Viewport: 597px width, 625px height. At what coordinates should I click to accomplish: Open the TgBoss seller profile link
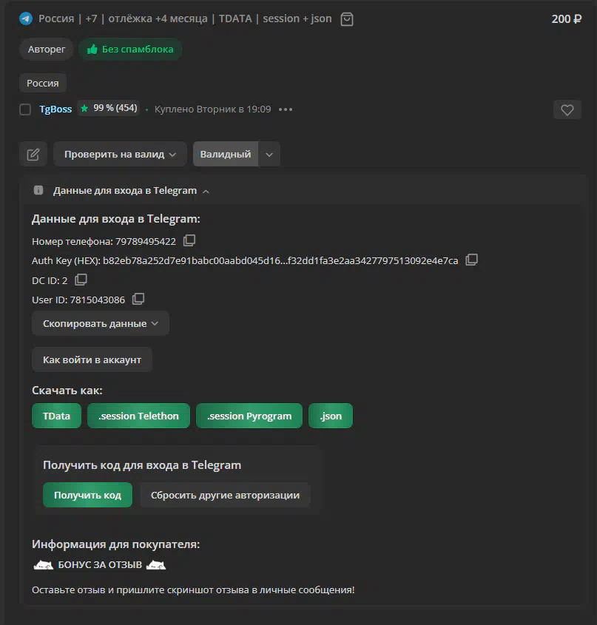click(x=55, y=109)
